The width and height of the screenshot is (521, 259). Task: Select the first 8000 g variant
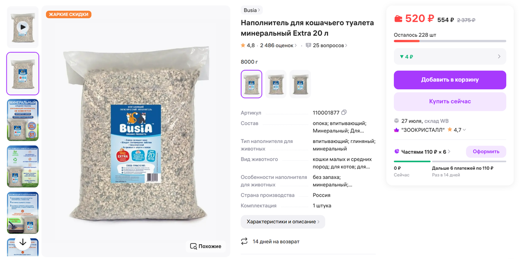coord(251,84)
